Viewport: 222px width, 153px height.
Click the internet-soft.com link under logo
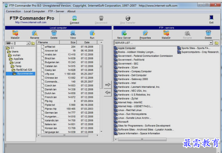tap(31, 22)
